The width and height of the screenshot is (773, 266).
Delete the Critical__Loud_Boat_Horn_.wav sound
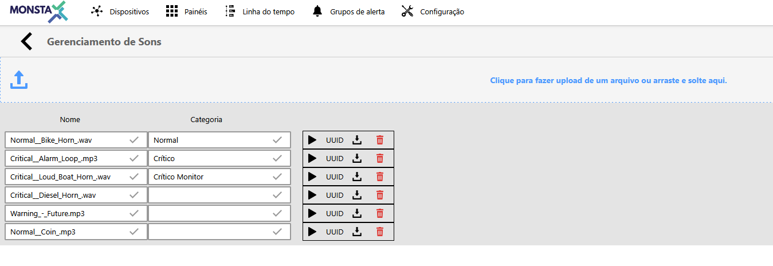tap(379, 177)
